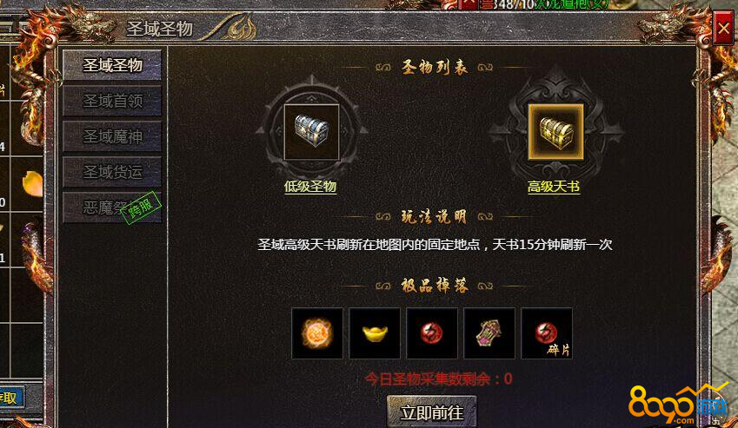Click the red 今日圣物采集数剩余 counter text
Screen dimensions: 738x428
tap(439, 379)
